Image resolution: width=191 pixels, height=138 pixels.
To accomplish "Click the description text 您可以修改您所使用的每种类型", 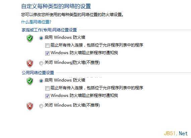I will (72, 15).
